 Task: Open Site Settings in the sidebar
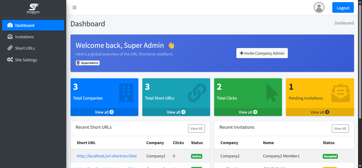33,60
